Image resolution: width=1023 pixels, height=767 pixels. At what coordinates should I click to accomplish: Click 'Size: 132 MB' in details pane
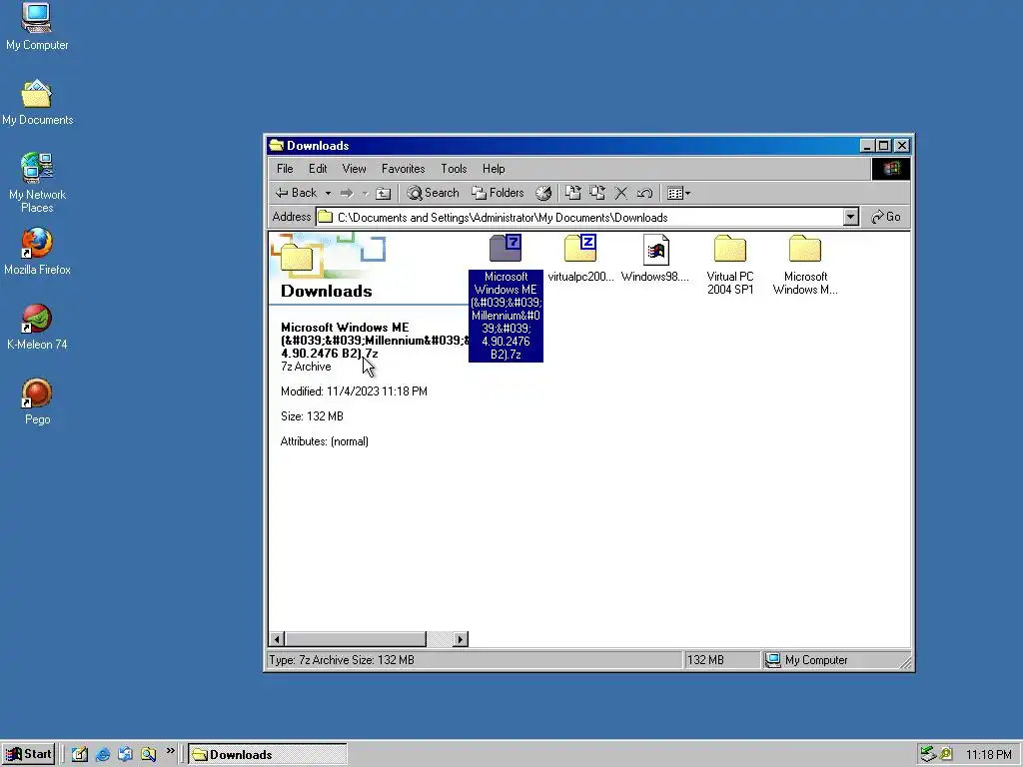point(312,416)
